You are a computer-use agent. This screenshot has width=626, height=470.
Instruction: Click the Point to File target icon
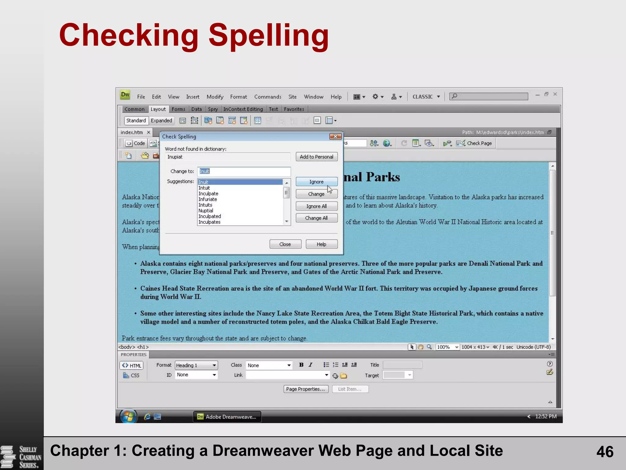point(335,376)
